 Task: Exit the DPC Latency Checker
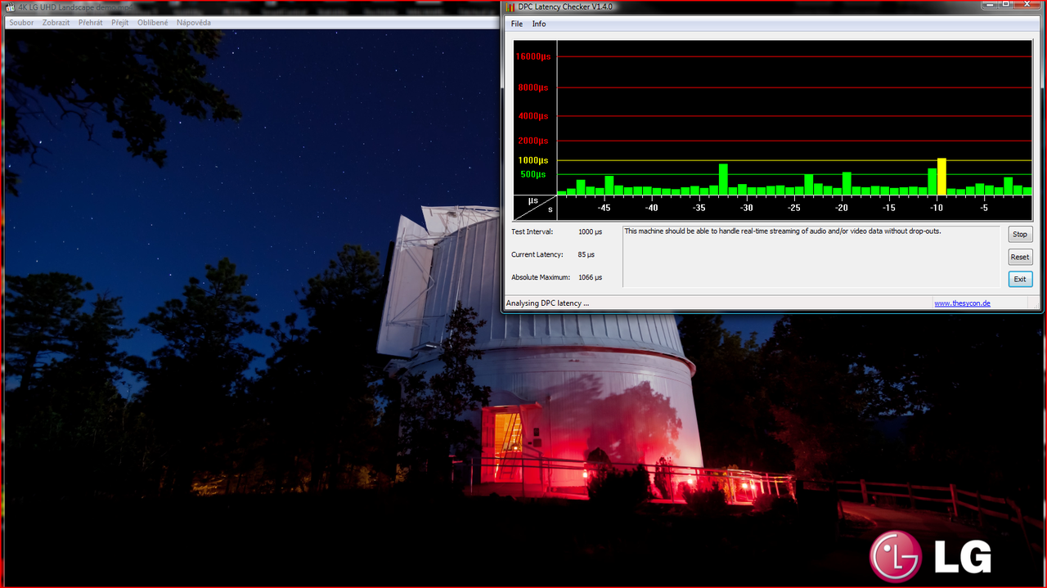coord(1020,280)
